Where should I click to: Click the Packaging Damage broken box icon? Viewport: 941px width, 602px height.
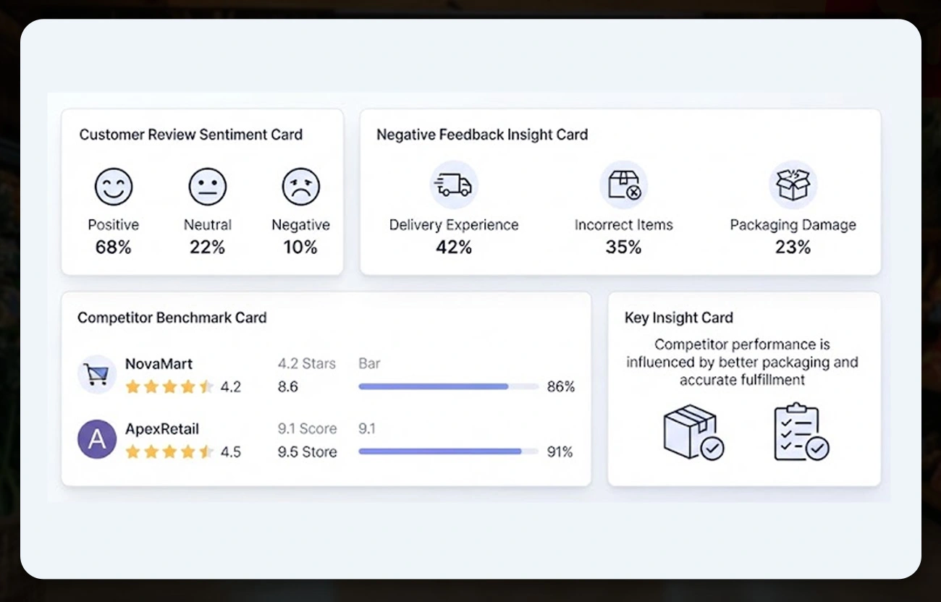pos(793,185)
